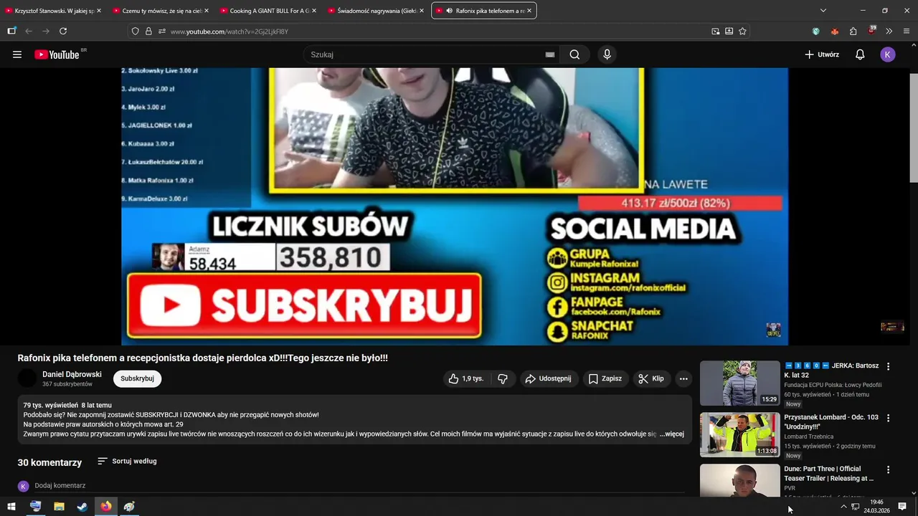Open Steam from the taskbar
918x516 pixels.
(82, 507)
